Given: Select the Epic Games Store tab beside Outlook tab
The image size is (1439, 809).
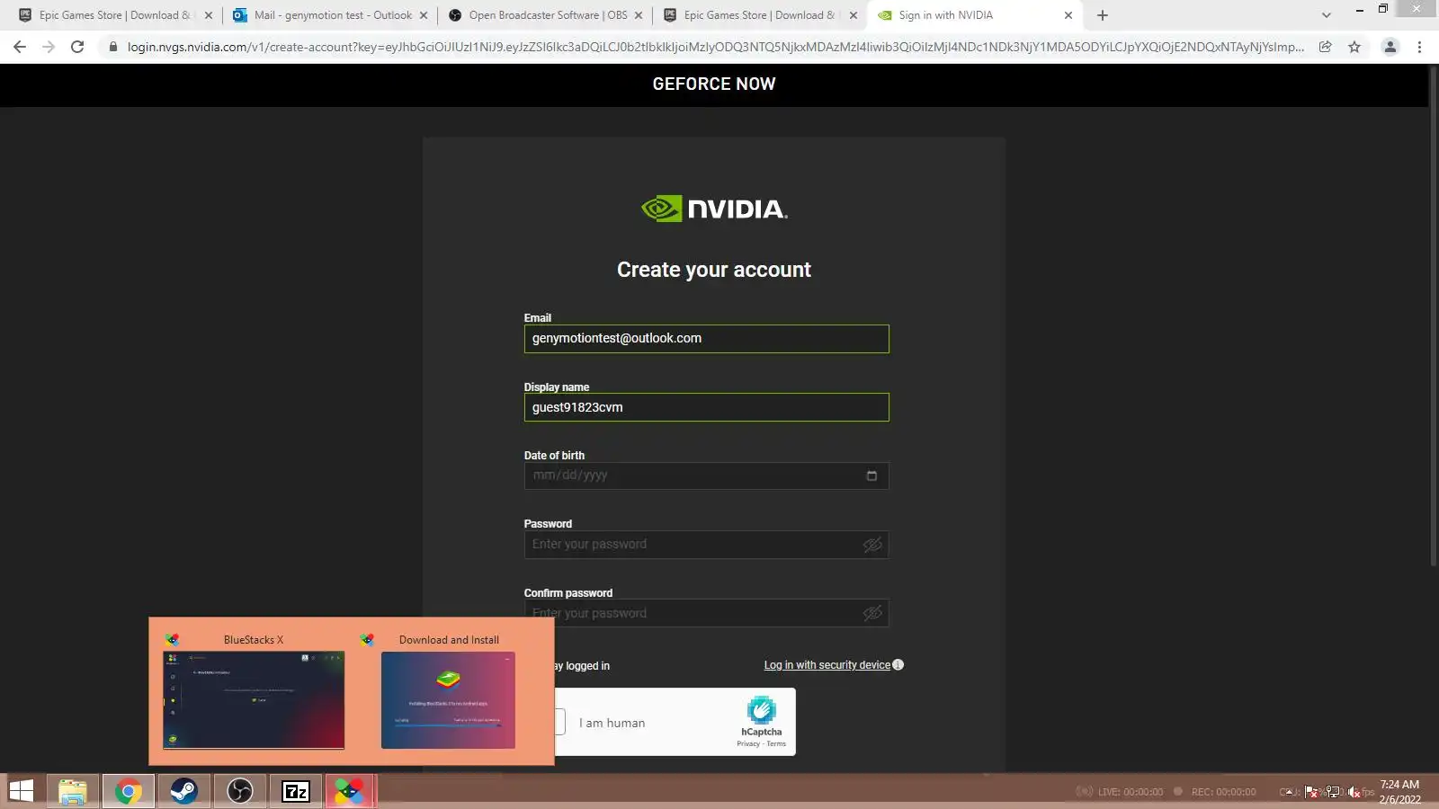Looking at the screenshot, I should tap(115, 15).
